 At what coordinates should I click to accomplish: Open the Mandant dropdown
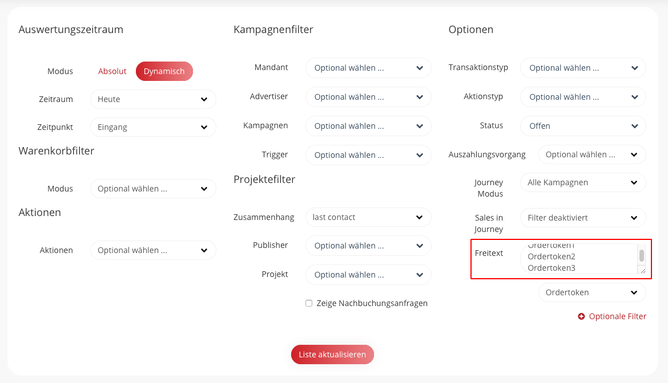click(368, 68)
